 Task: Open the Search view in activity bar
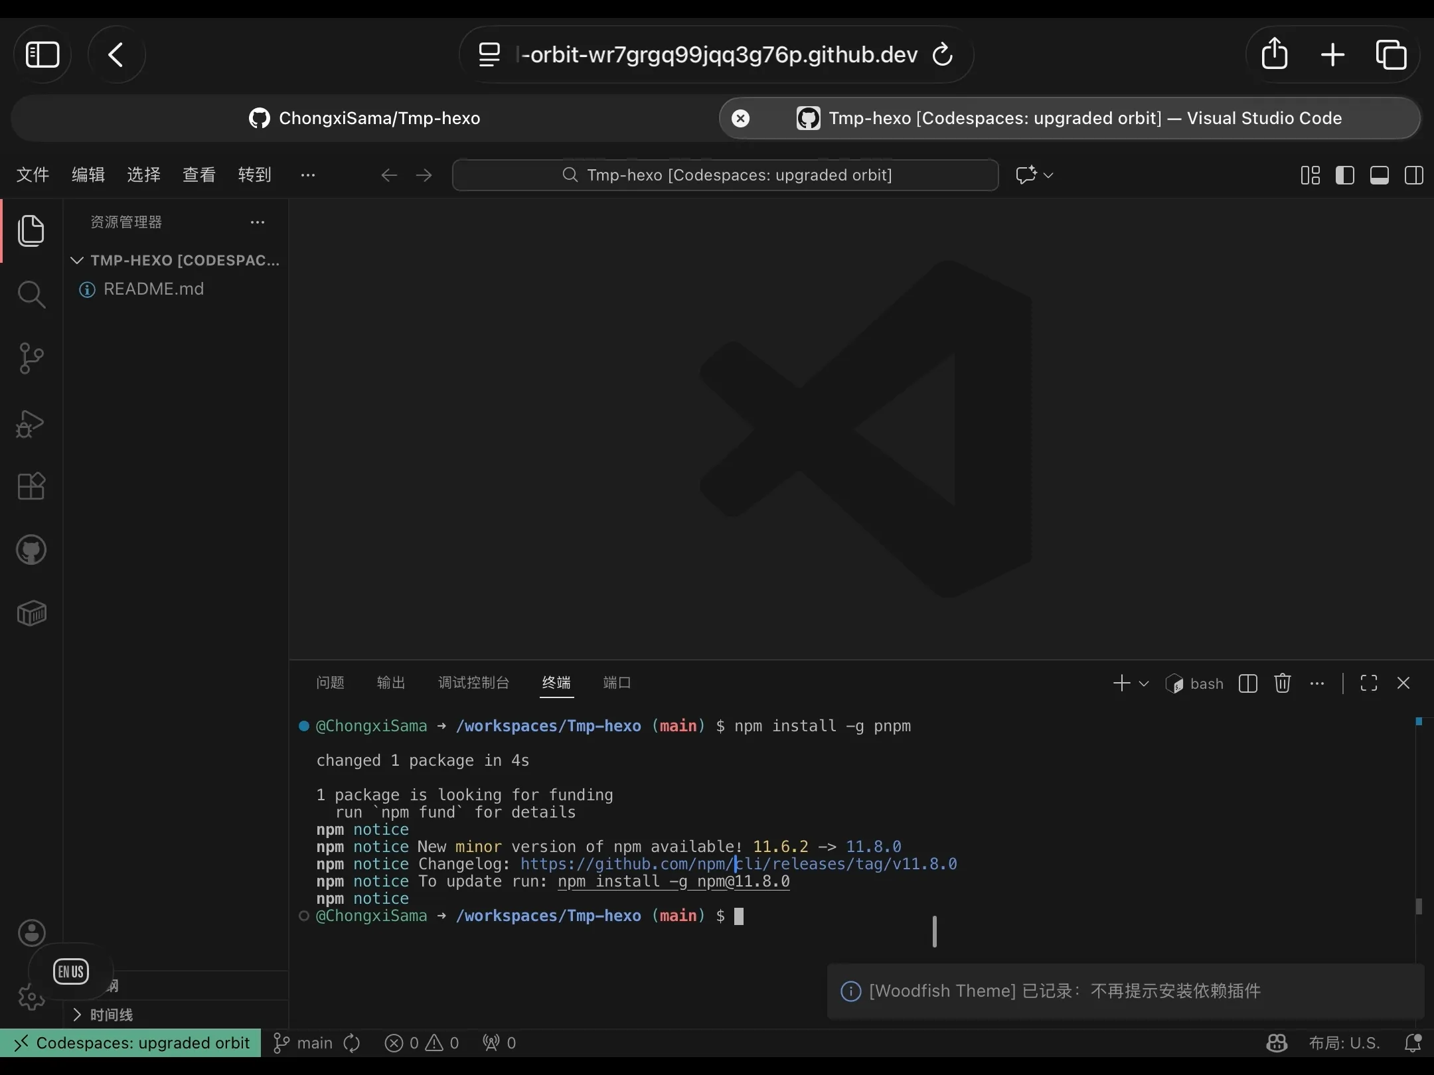coord(31,295)
